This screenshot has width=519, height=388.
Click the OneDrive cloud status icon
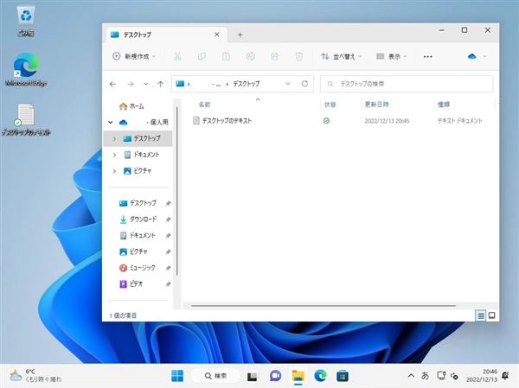pos(472,56)
